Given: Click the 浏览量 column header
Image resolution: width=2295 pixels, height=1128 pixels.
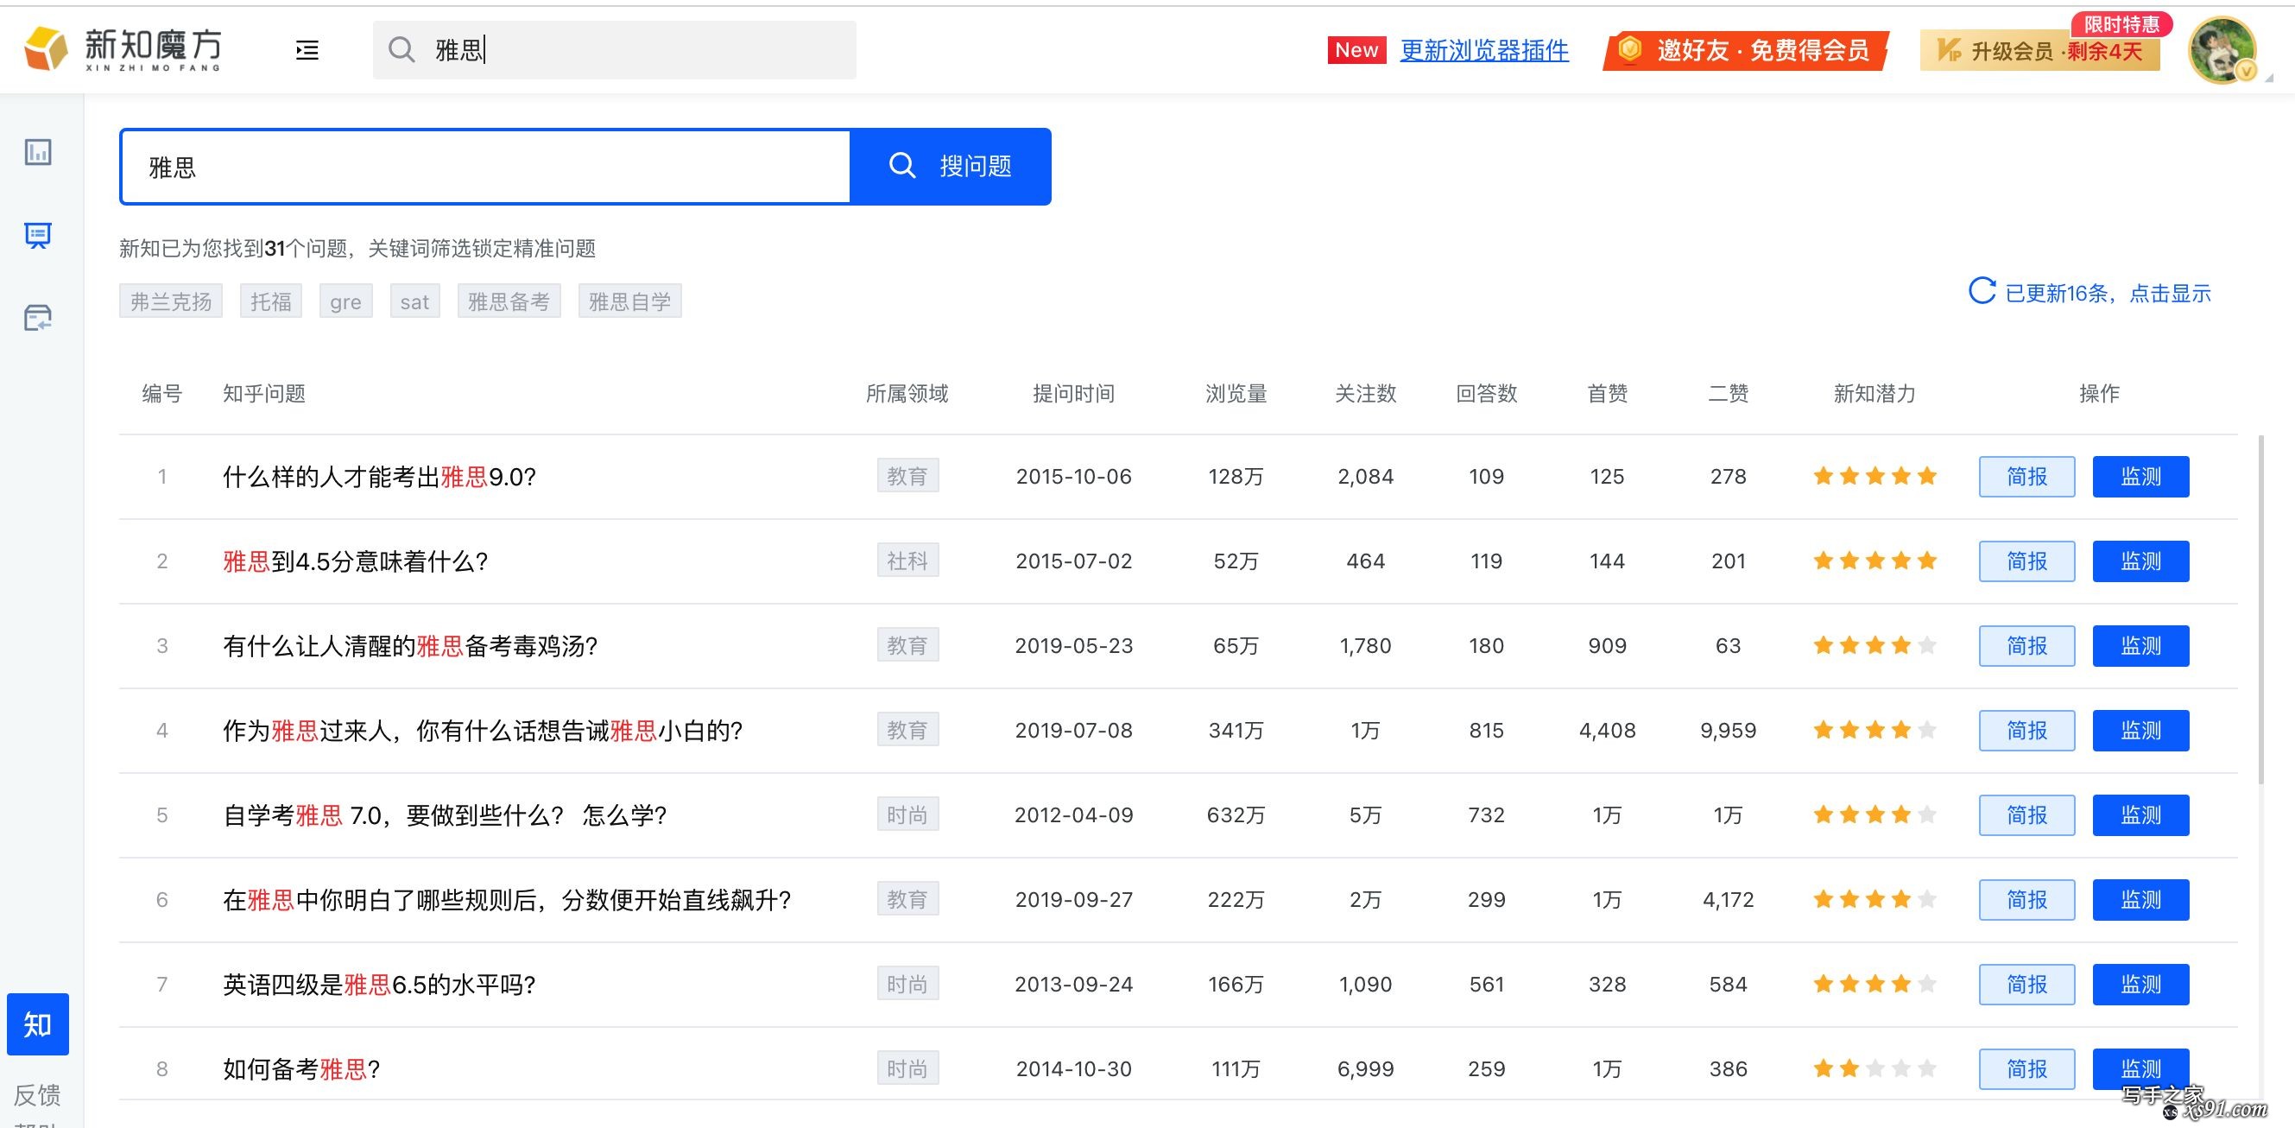Looking at the screenshot, I should click(x=1236, y=393).
